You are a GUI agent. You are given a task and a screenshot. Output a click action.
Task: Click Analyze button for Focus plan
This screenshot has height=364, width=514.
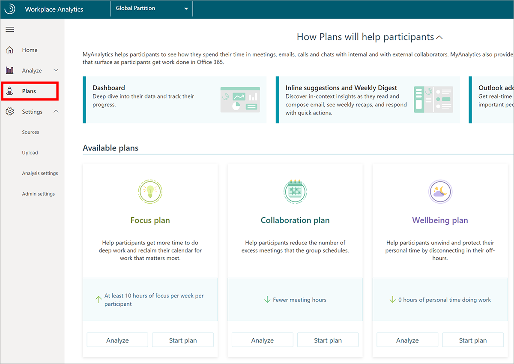coord(117,340)
